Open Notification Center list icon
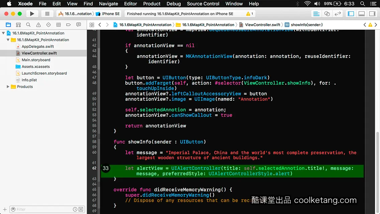380x214 pixels. pos(373,4)
